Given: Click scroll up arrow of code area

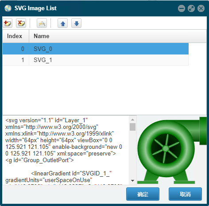Looking at the screenshot, I should tap(132, 120).
